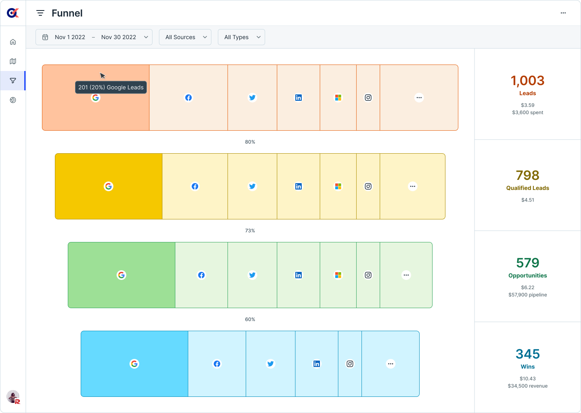Click the user avatar at bottom left
The height and width of the screenshot is (413, 581).
coord(13,397)
